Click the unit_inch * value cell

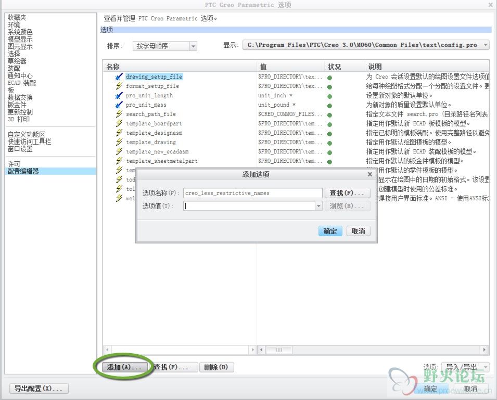pyautogui.click(x=275, y=95)
